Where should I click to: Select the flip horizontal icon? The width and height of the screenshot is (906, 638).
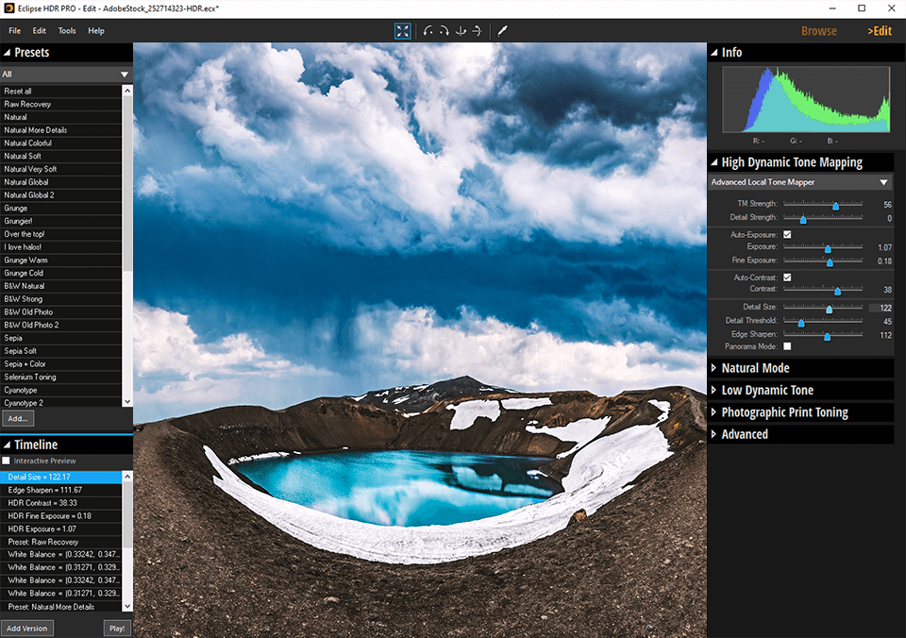tap(477, 31)
